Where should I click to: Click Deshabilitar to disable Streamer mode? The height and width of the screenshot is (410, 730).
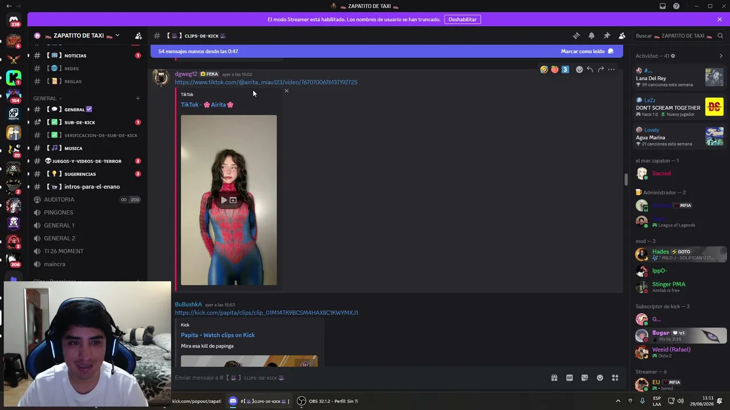pyautogui.click(x=463, y=19)
